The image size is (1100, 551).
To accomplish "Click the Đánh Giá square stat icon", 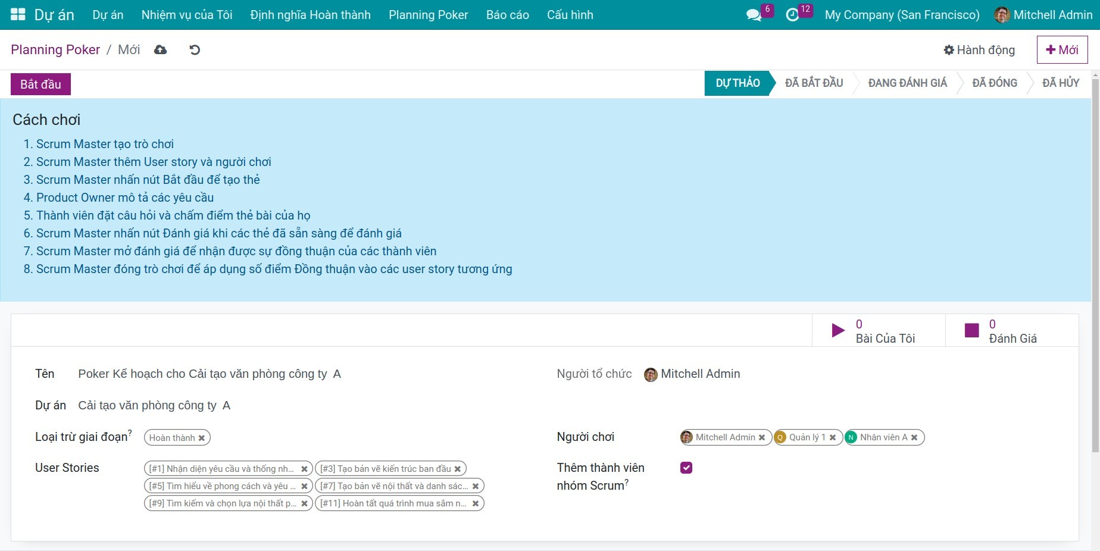I will click(x=971, y=331).
